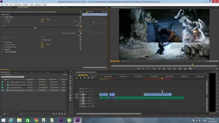Open playback resolution dropdown
219x123 pixels.
[201, 61]
